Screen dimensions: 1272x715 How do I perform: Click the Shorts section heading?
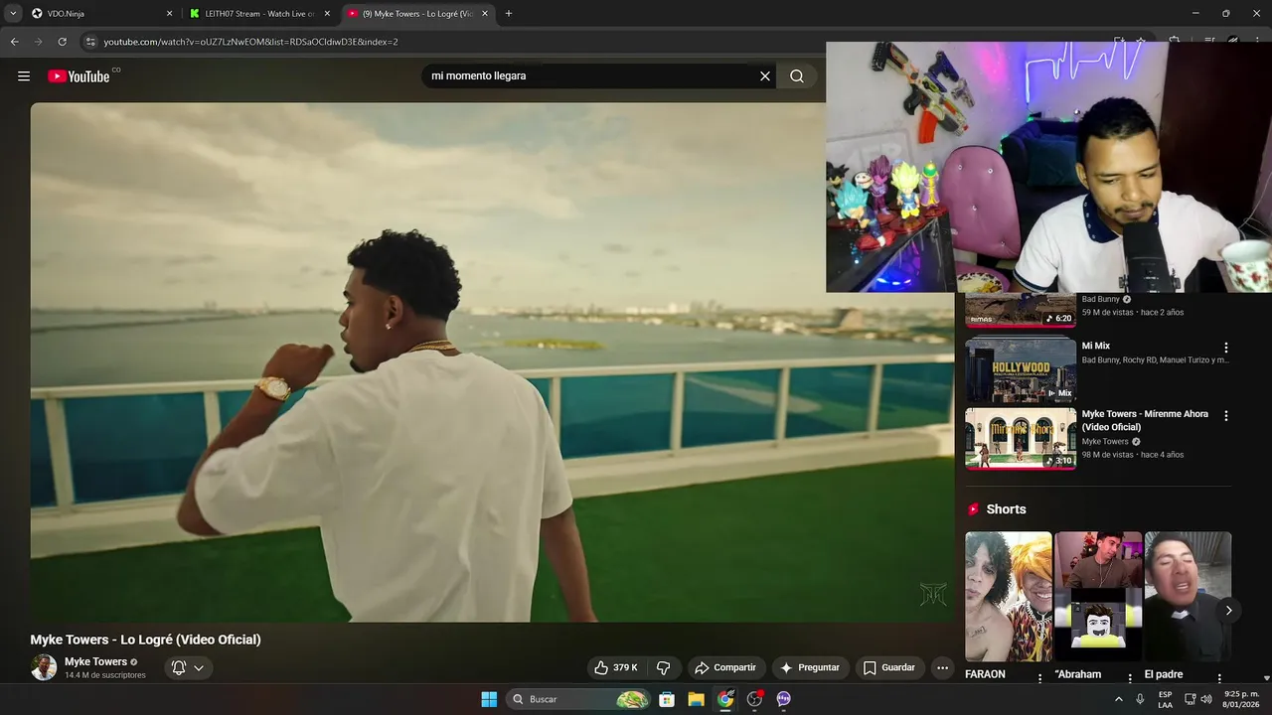coord(1006,509)
